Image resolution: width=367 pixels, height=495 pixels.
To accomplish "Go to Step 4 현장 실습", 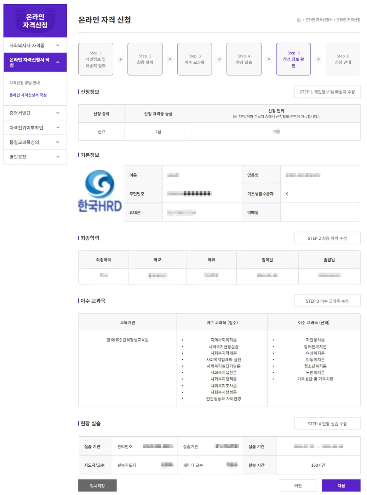I will tap(244, 59).
